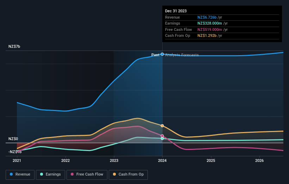Click the 2022 x-axis label
The width and height of the screenshot is (289, 184).
point(65,161)
